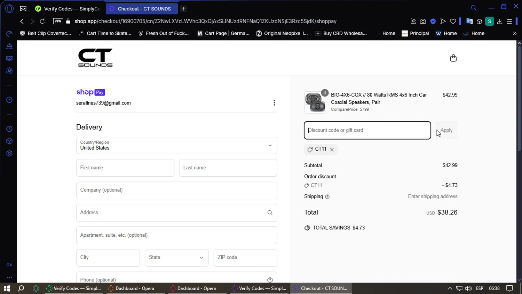Open the GX Corner sidebar button
Viewport: 522px width, 294px height.
tap(9, 265)
